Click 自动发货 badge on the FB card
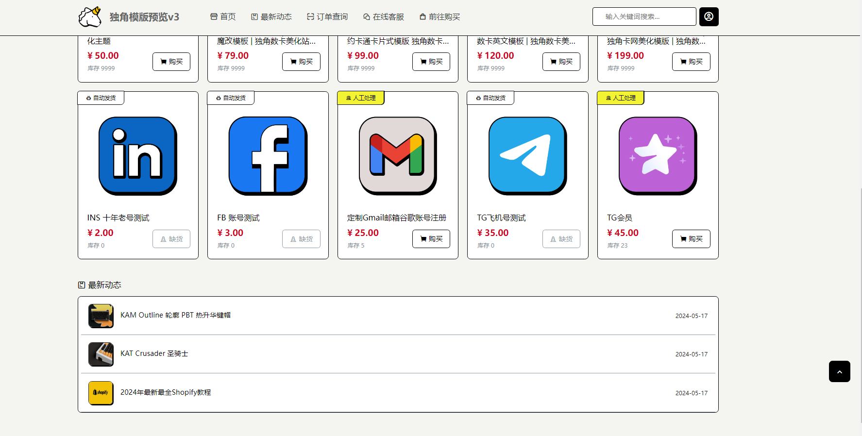The height and width of the screenshot is (436, 862). click(231, 98)
